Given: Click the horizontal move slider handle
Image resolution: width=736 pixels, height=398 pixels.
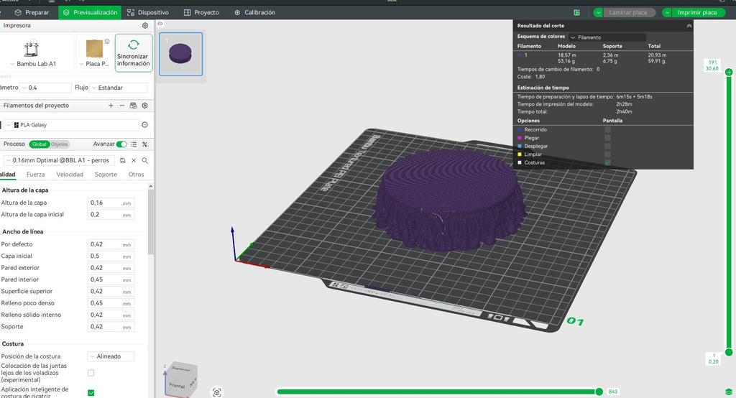Looking at the screenshot, I should point(599,392).
